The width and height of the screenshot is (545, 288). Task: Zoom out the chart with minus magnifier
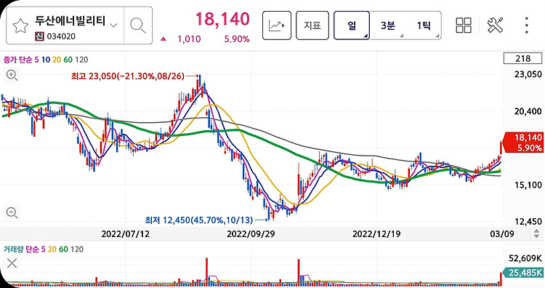[x=12, y=212]
